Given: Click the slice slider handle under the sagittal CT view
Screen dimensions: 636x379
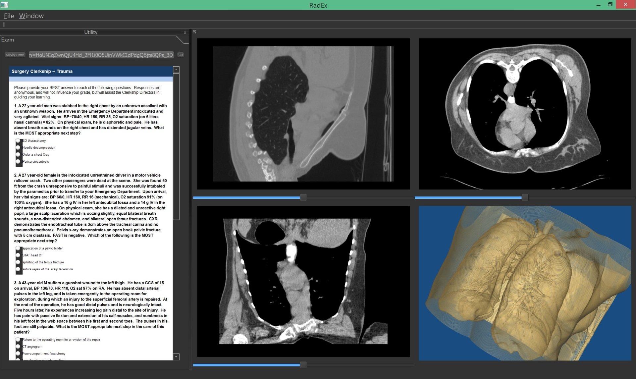Looking at the screenshot, I should 302,197.
